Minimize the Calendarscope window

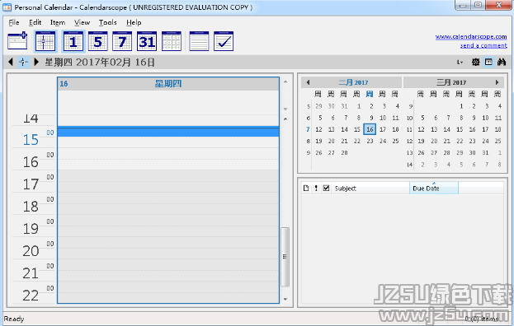(463, 5)
